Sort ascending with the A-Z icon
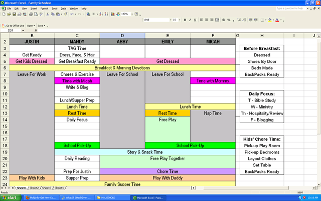The image size is (321, 201). [101, 14]
